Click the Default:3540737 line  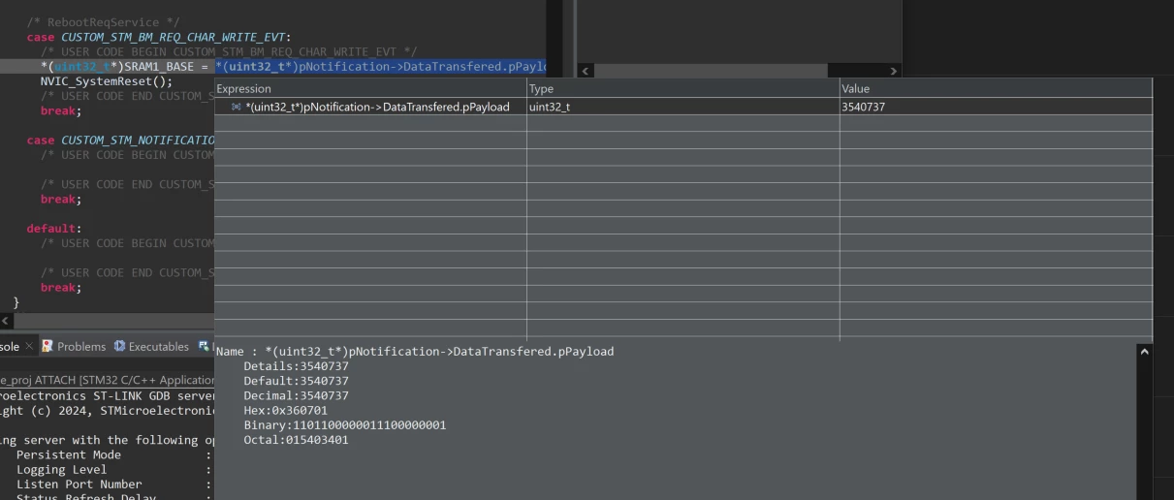point(296,381)
